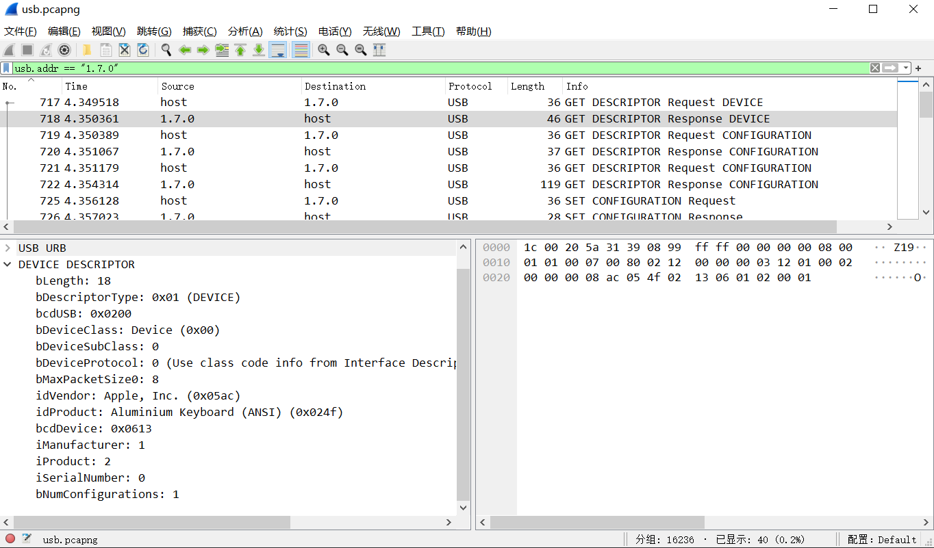Screen dimensions: 934x548
Task: Select packet 722 with length 119
Action: click(449, 185)
